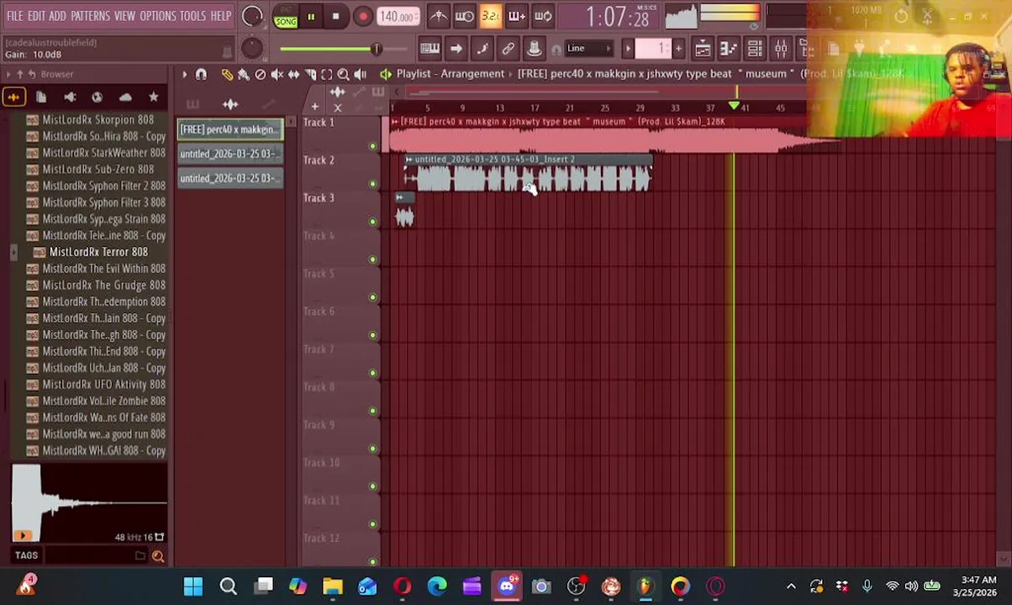Image resolution: width=1012 pixels, height=605 pixels.
Task: Select the delete tool in playlist toolbar
Action: click(x=261, y=75)
